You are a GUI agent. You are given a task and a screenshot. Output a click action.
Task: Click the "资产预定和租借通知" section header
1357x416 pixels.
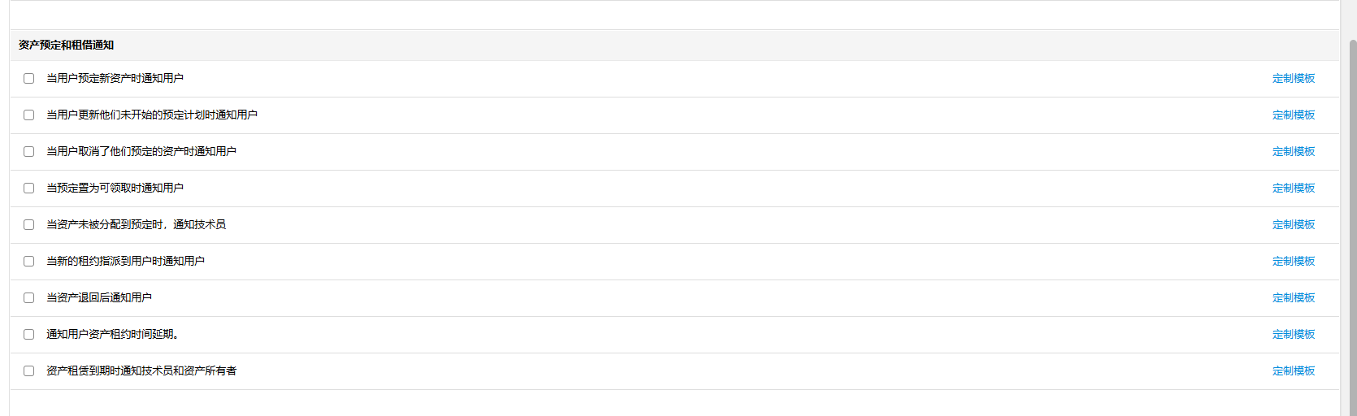pyautogui.click(x=67, y=45)
